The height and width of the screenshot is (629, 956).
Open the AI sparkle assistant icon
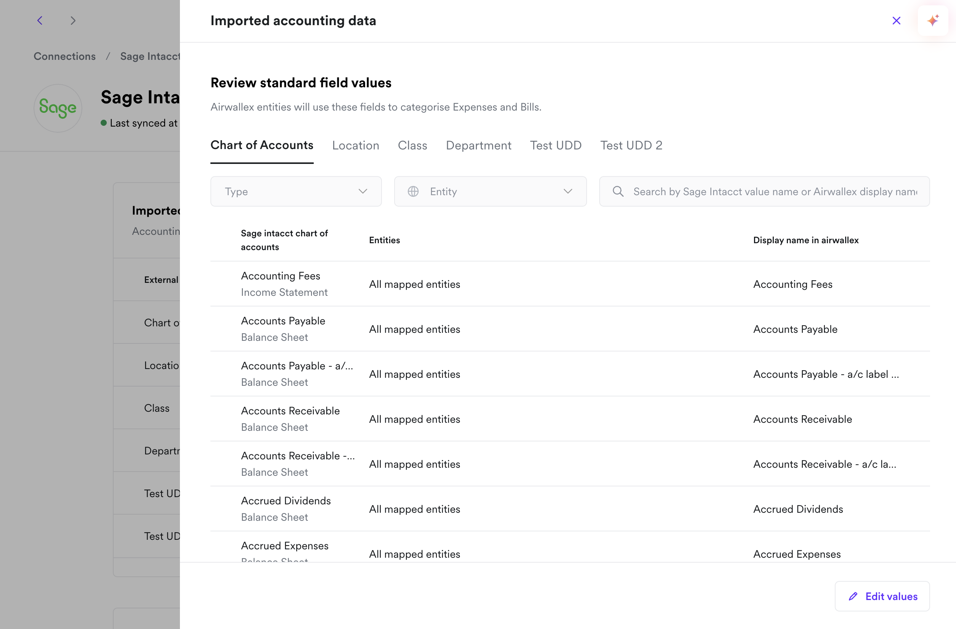(x=933, y=21)
